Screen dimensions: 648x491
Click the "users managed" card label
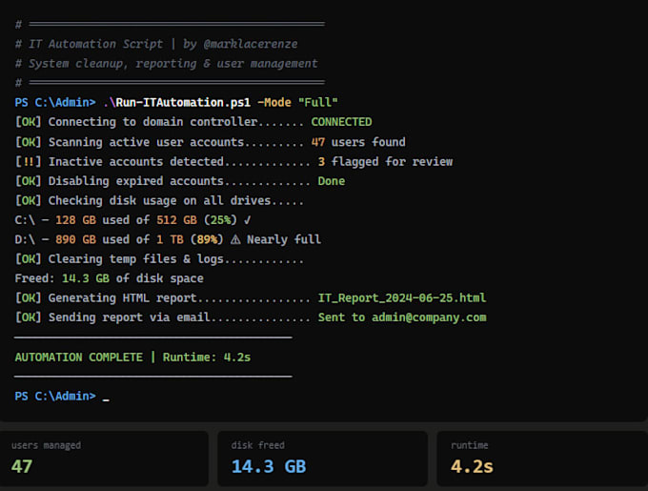47,445
